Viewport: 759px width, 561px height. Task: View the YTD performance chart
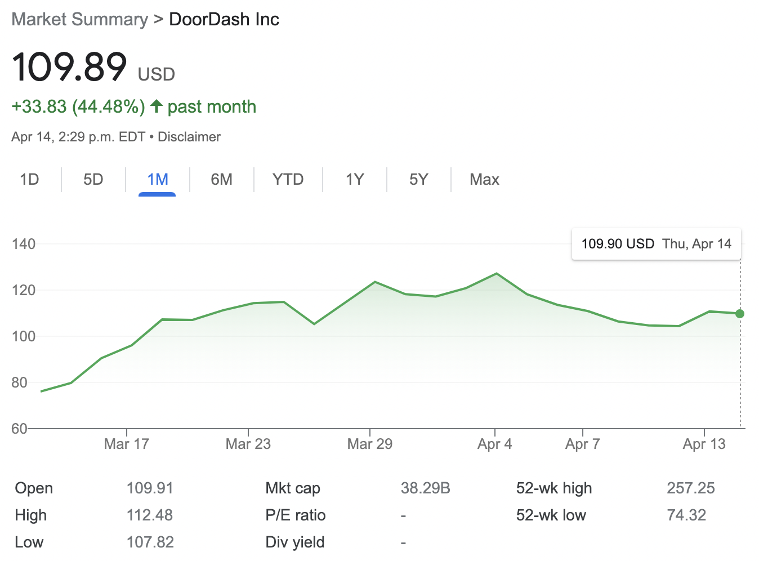[288, 179]
